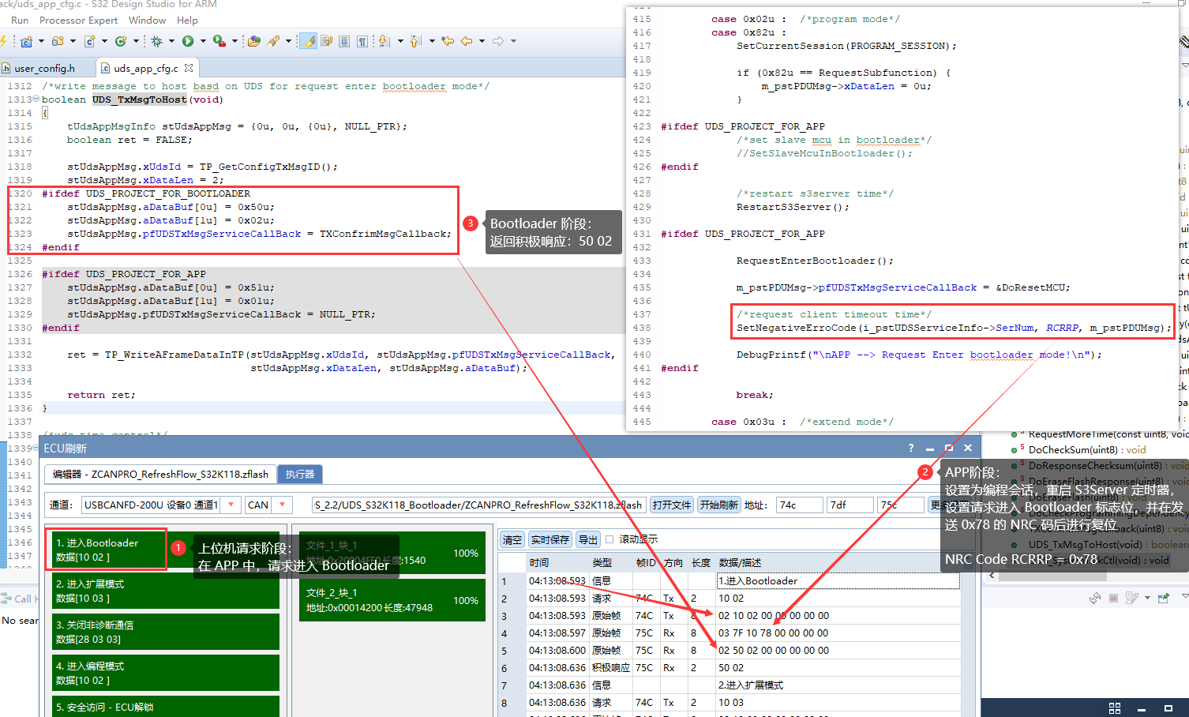This screenshot has width=1189, height=717.
Task: Click the New C/C++ project toolbar icon
Action: [26, 41]
